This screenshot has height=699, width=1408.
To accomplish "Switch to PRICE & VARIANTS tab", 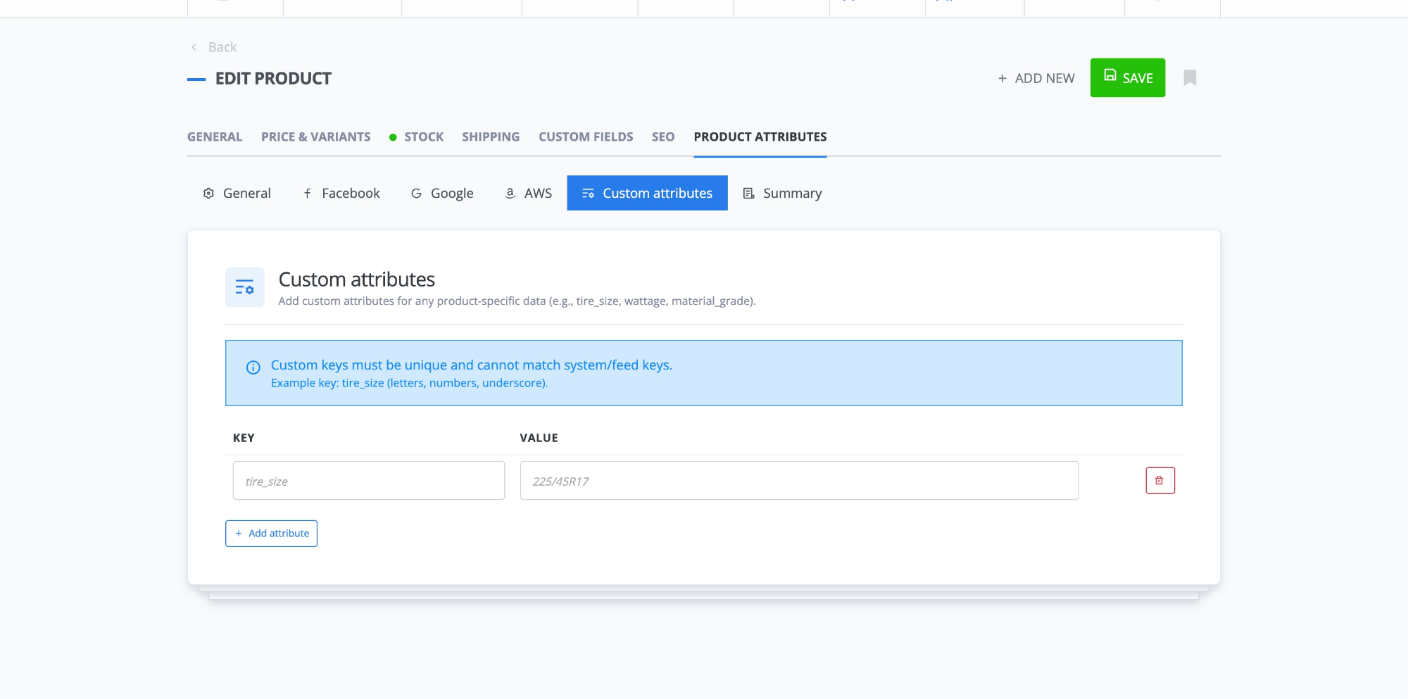I will [x=315, y=137].
